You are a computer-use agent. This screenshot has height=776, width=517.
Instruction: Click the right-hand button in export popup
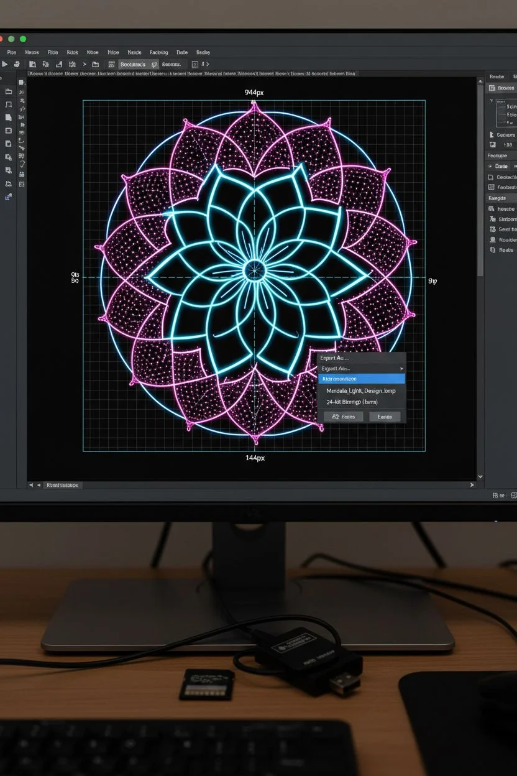coord(385,417)
